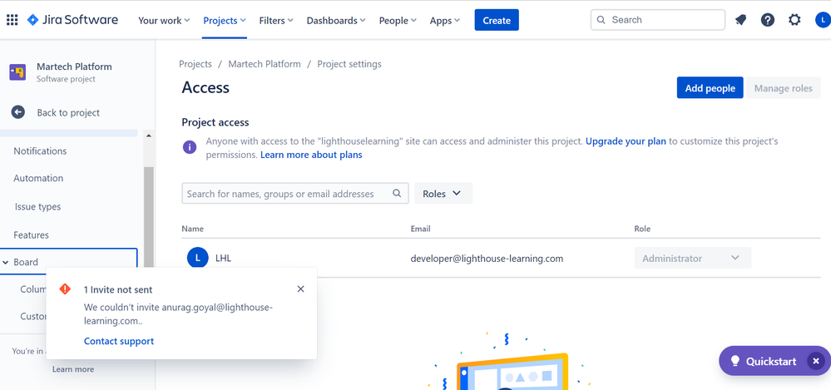Image resolution: width=831 pixels, height=390 pixels.
Task: Click the sidebar scrollbar up arrow
Action: coord(148,136)
